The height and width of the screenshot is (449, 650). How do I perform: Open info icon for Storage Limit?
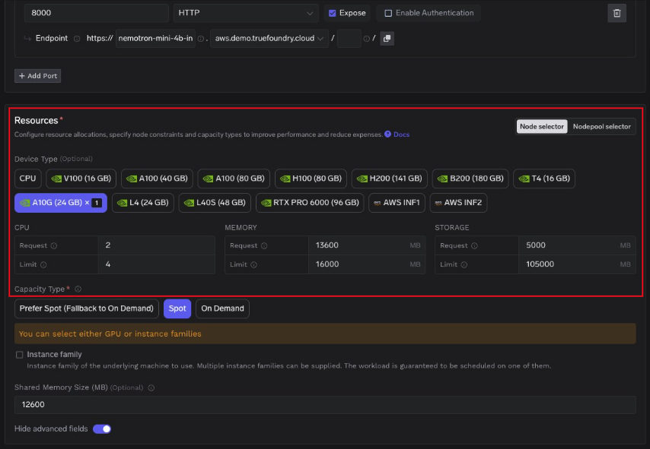(x=464, y=265)
